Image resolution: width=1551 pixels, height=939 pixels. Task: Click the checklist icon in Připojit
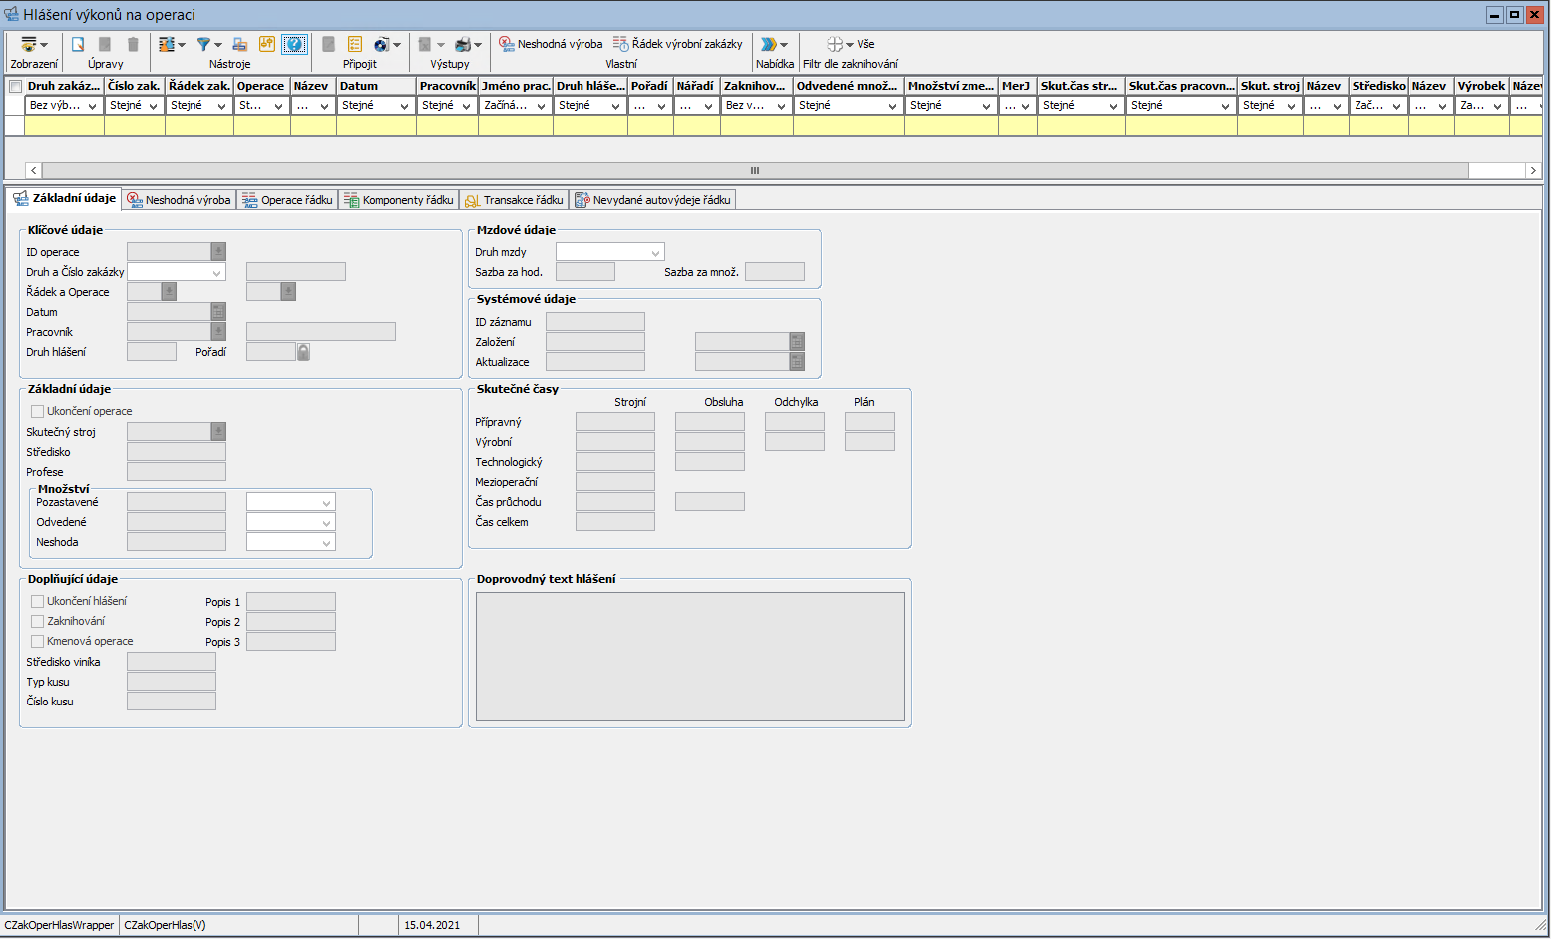coord(355,45)
